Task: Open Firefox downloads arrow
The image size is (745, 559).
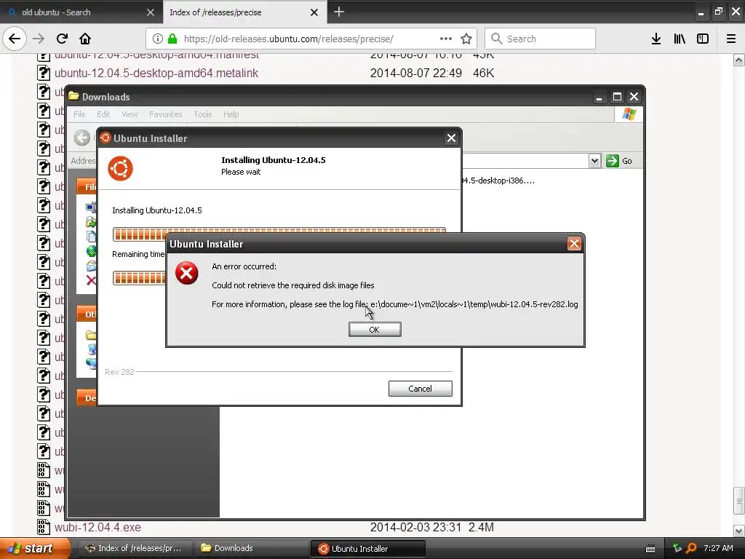Action: pyautogui.click(x=656, y=39)
